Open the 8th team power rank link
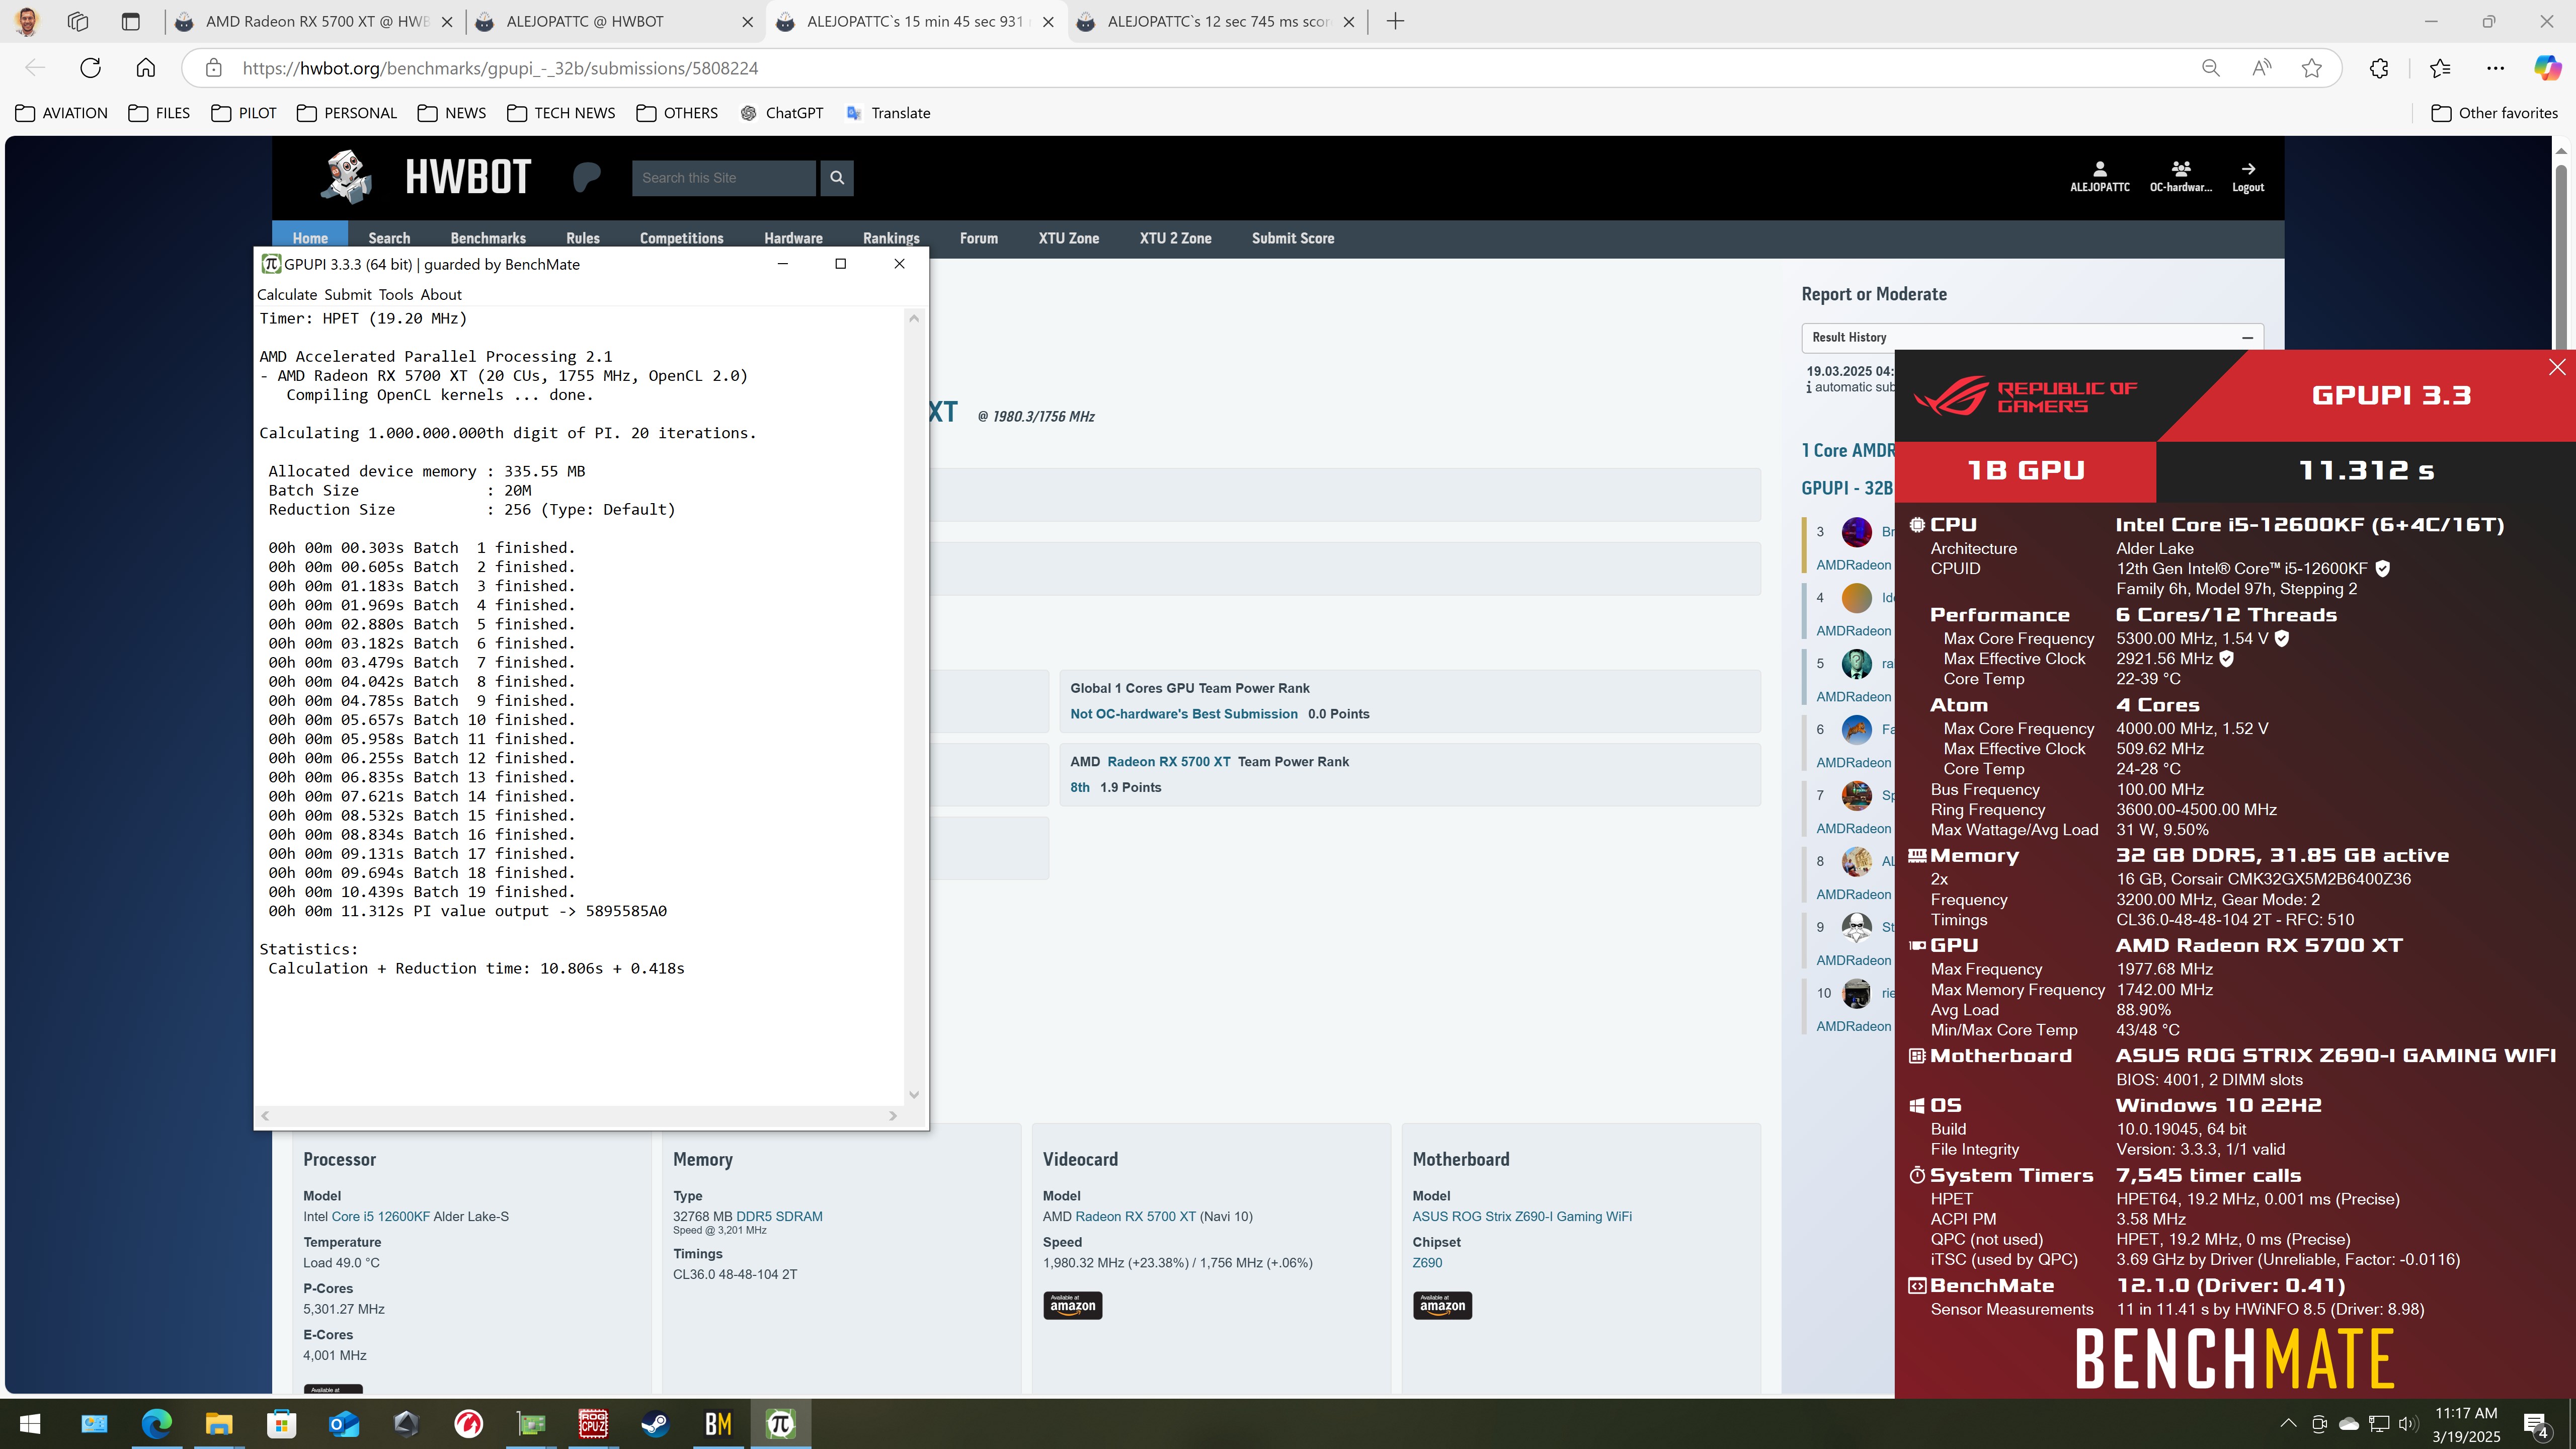Image resolution: width=2576 pixels, height=1449 pixels. pos(1080,787)
